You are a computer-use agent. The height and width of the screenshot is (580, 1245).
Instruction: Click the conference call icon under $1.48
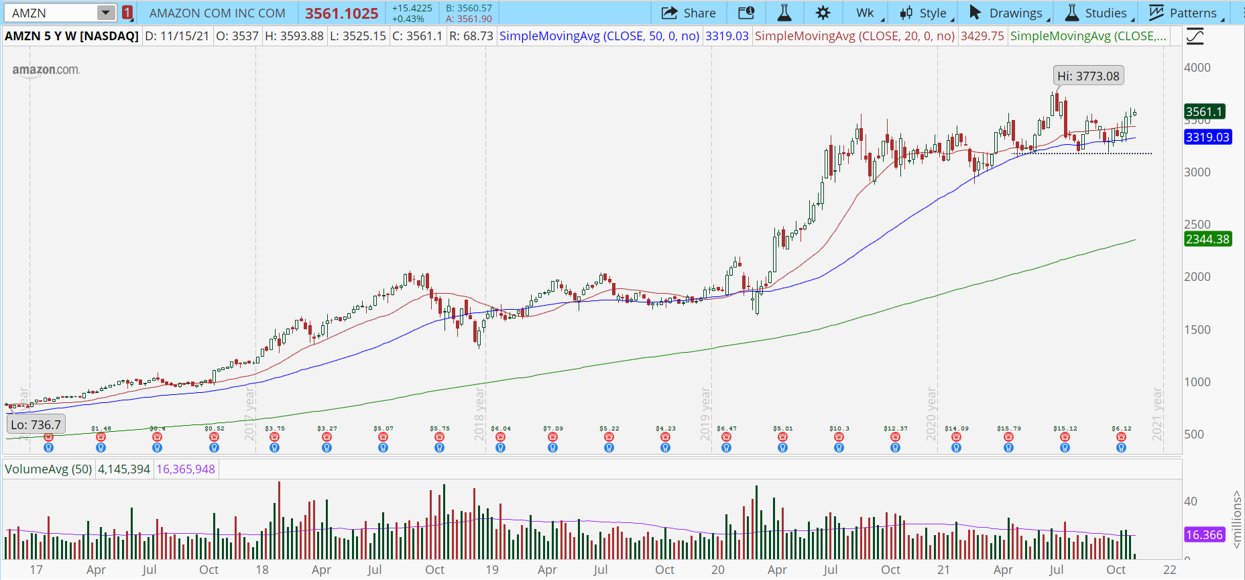click(x=101, y=437)
